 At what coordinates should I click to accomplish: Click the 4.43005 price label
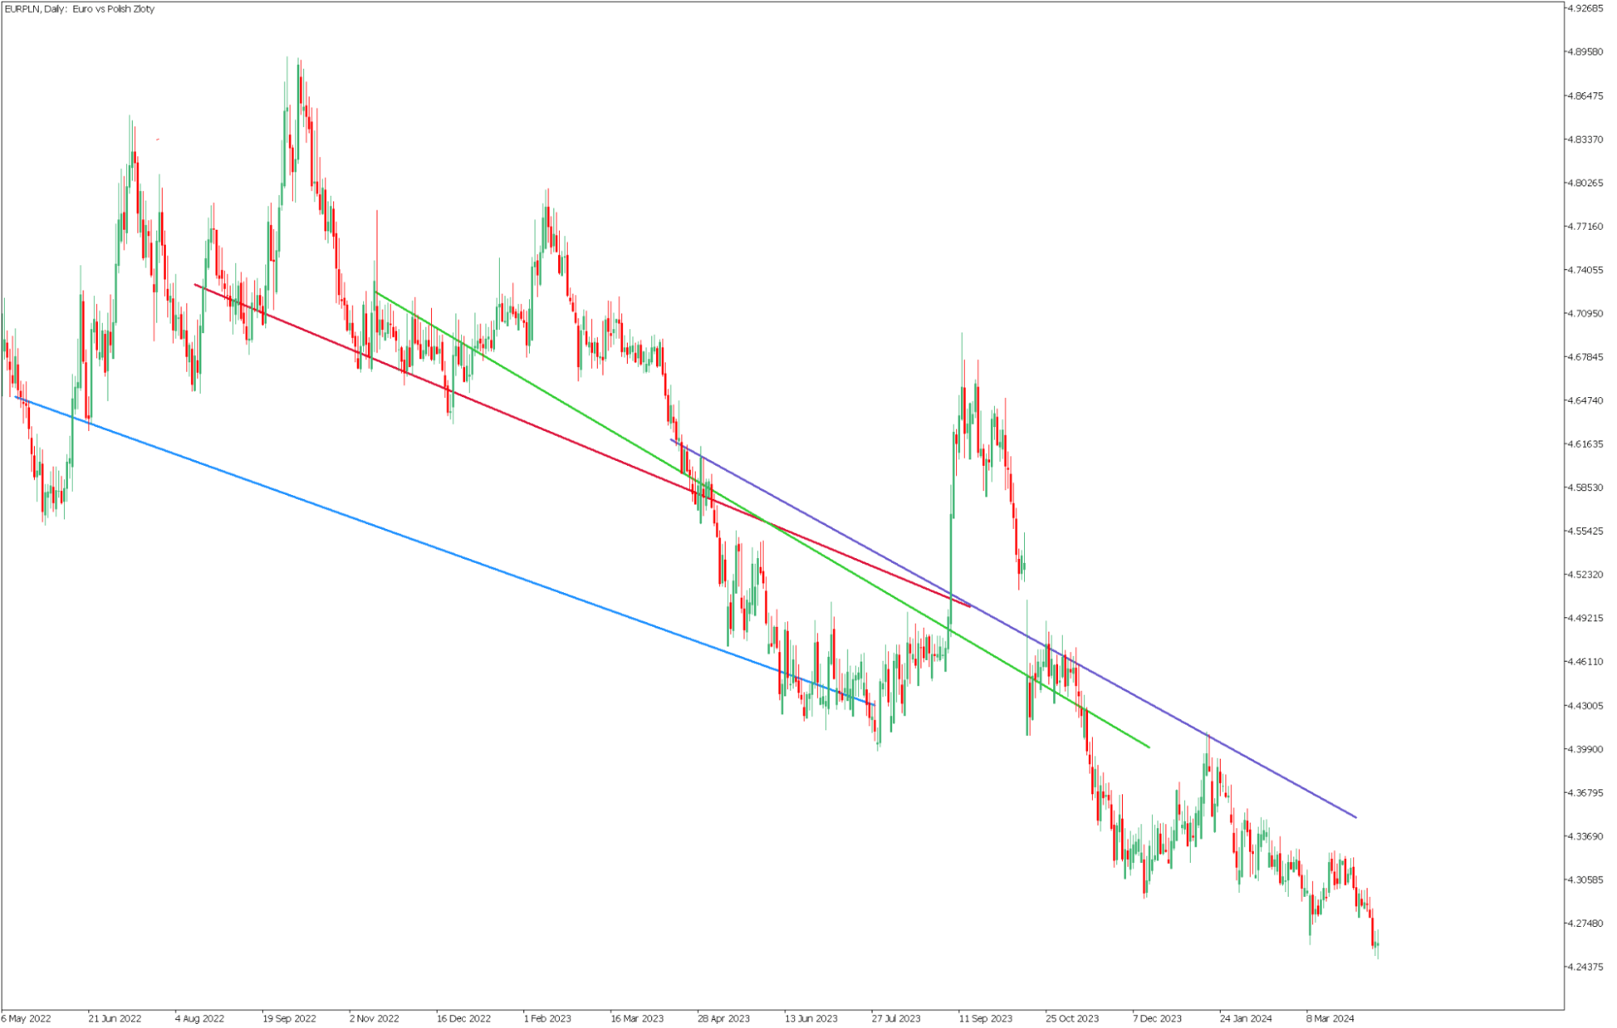(1585, 705)
